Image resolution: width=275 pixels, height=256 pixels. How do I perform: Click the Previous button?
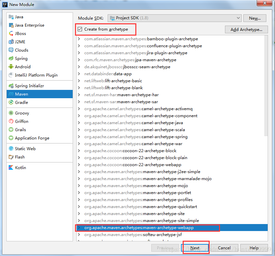point(165,248)
